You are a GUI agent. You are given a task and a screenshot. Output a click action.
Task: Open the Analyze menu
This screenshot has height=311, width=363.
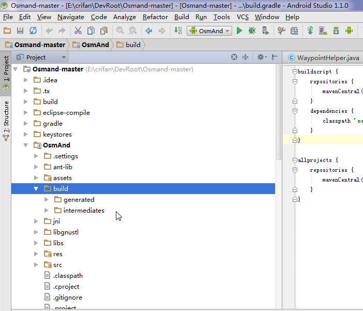coord(124,17)
